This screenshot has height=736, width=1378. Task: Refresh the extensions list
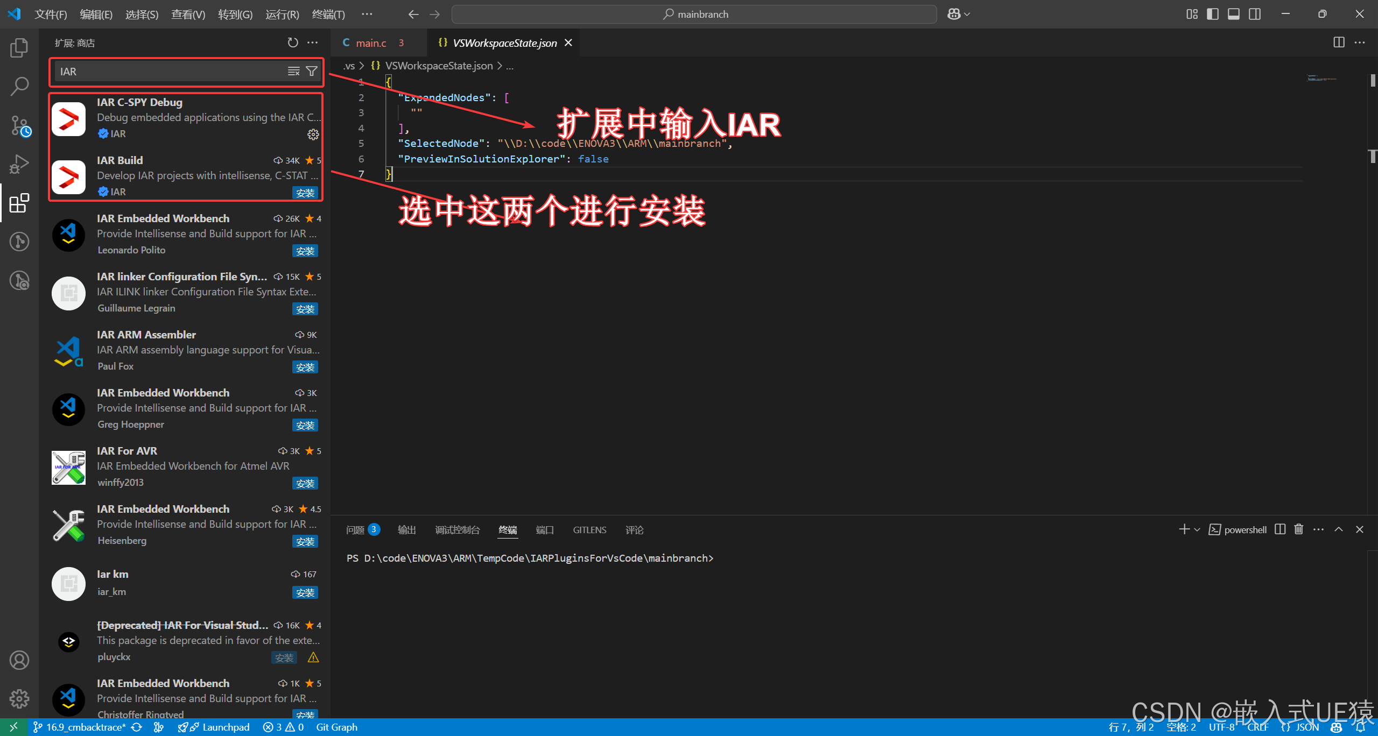pos(292,43)
